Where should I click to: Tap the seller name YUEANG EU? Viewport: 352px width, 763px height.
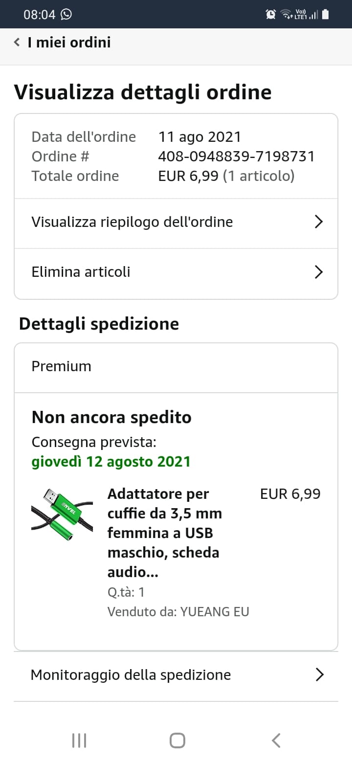[x=215, y=612]
